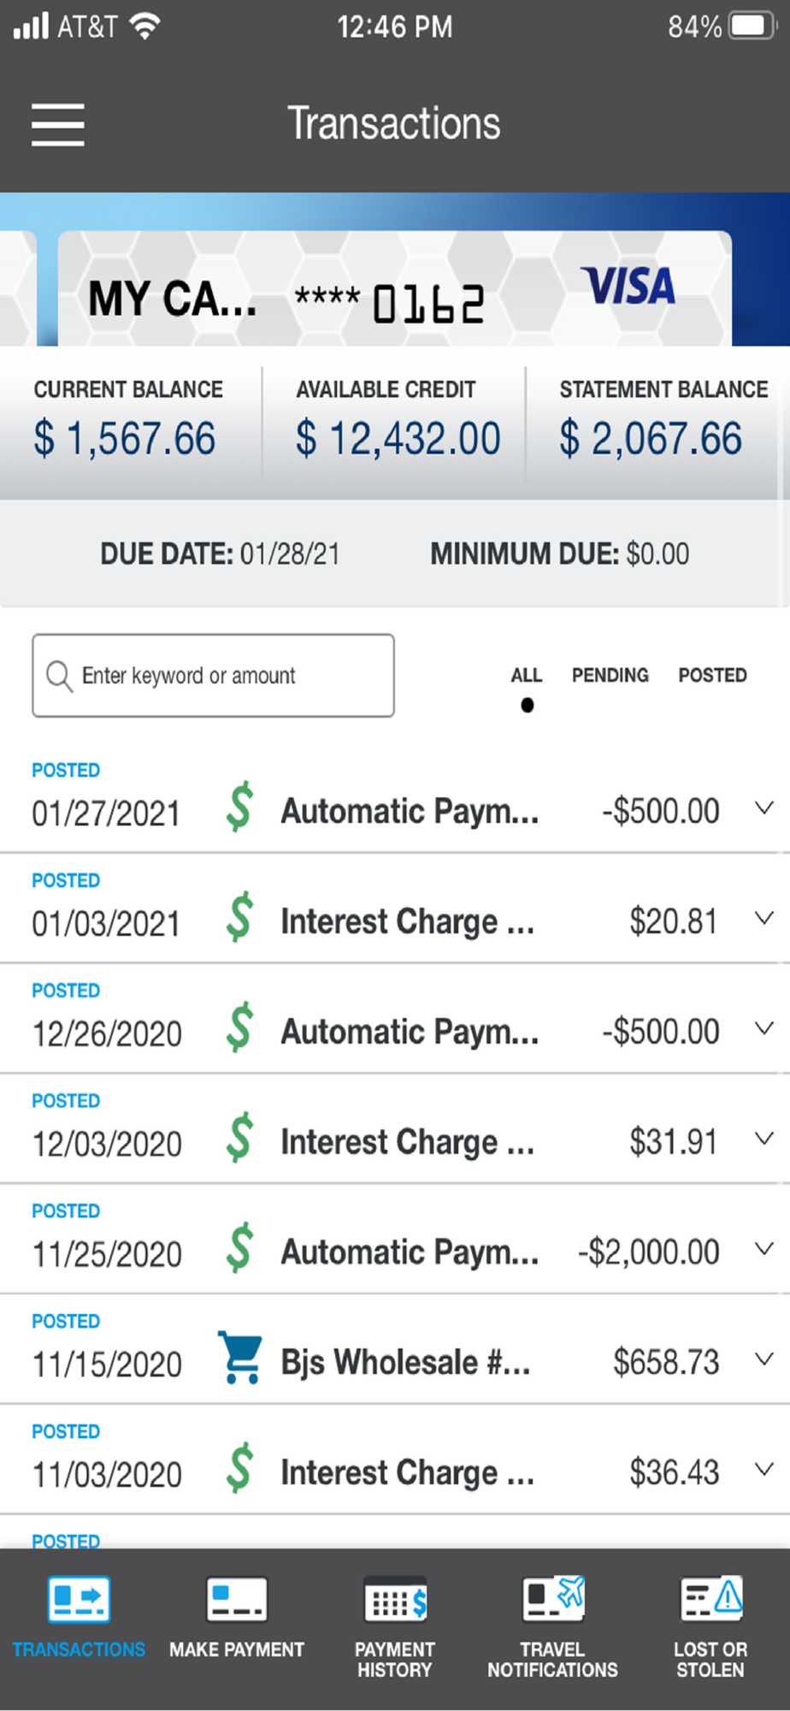Open the hamburger menu
The image size is (790, 1711).
click(58, 125)
